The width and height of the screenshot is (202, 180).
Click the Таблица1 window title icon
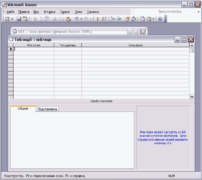coord(11,39)
